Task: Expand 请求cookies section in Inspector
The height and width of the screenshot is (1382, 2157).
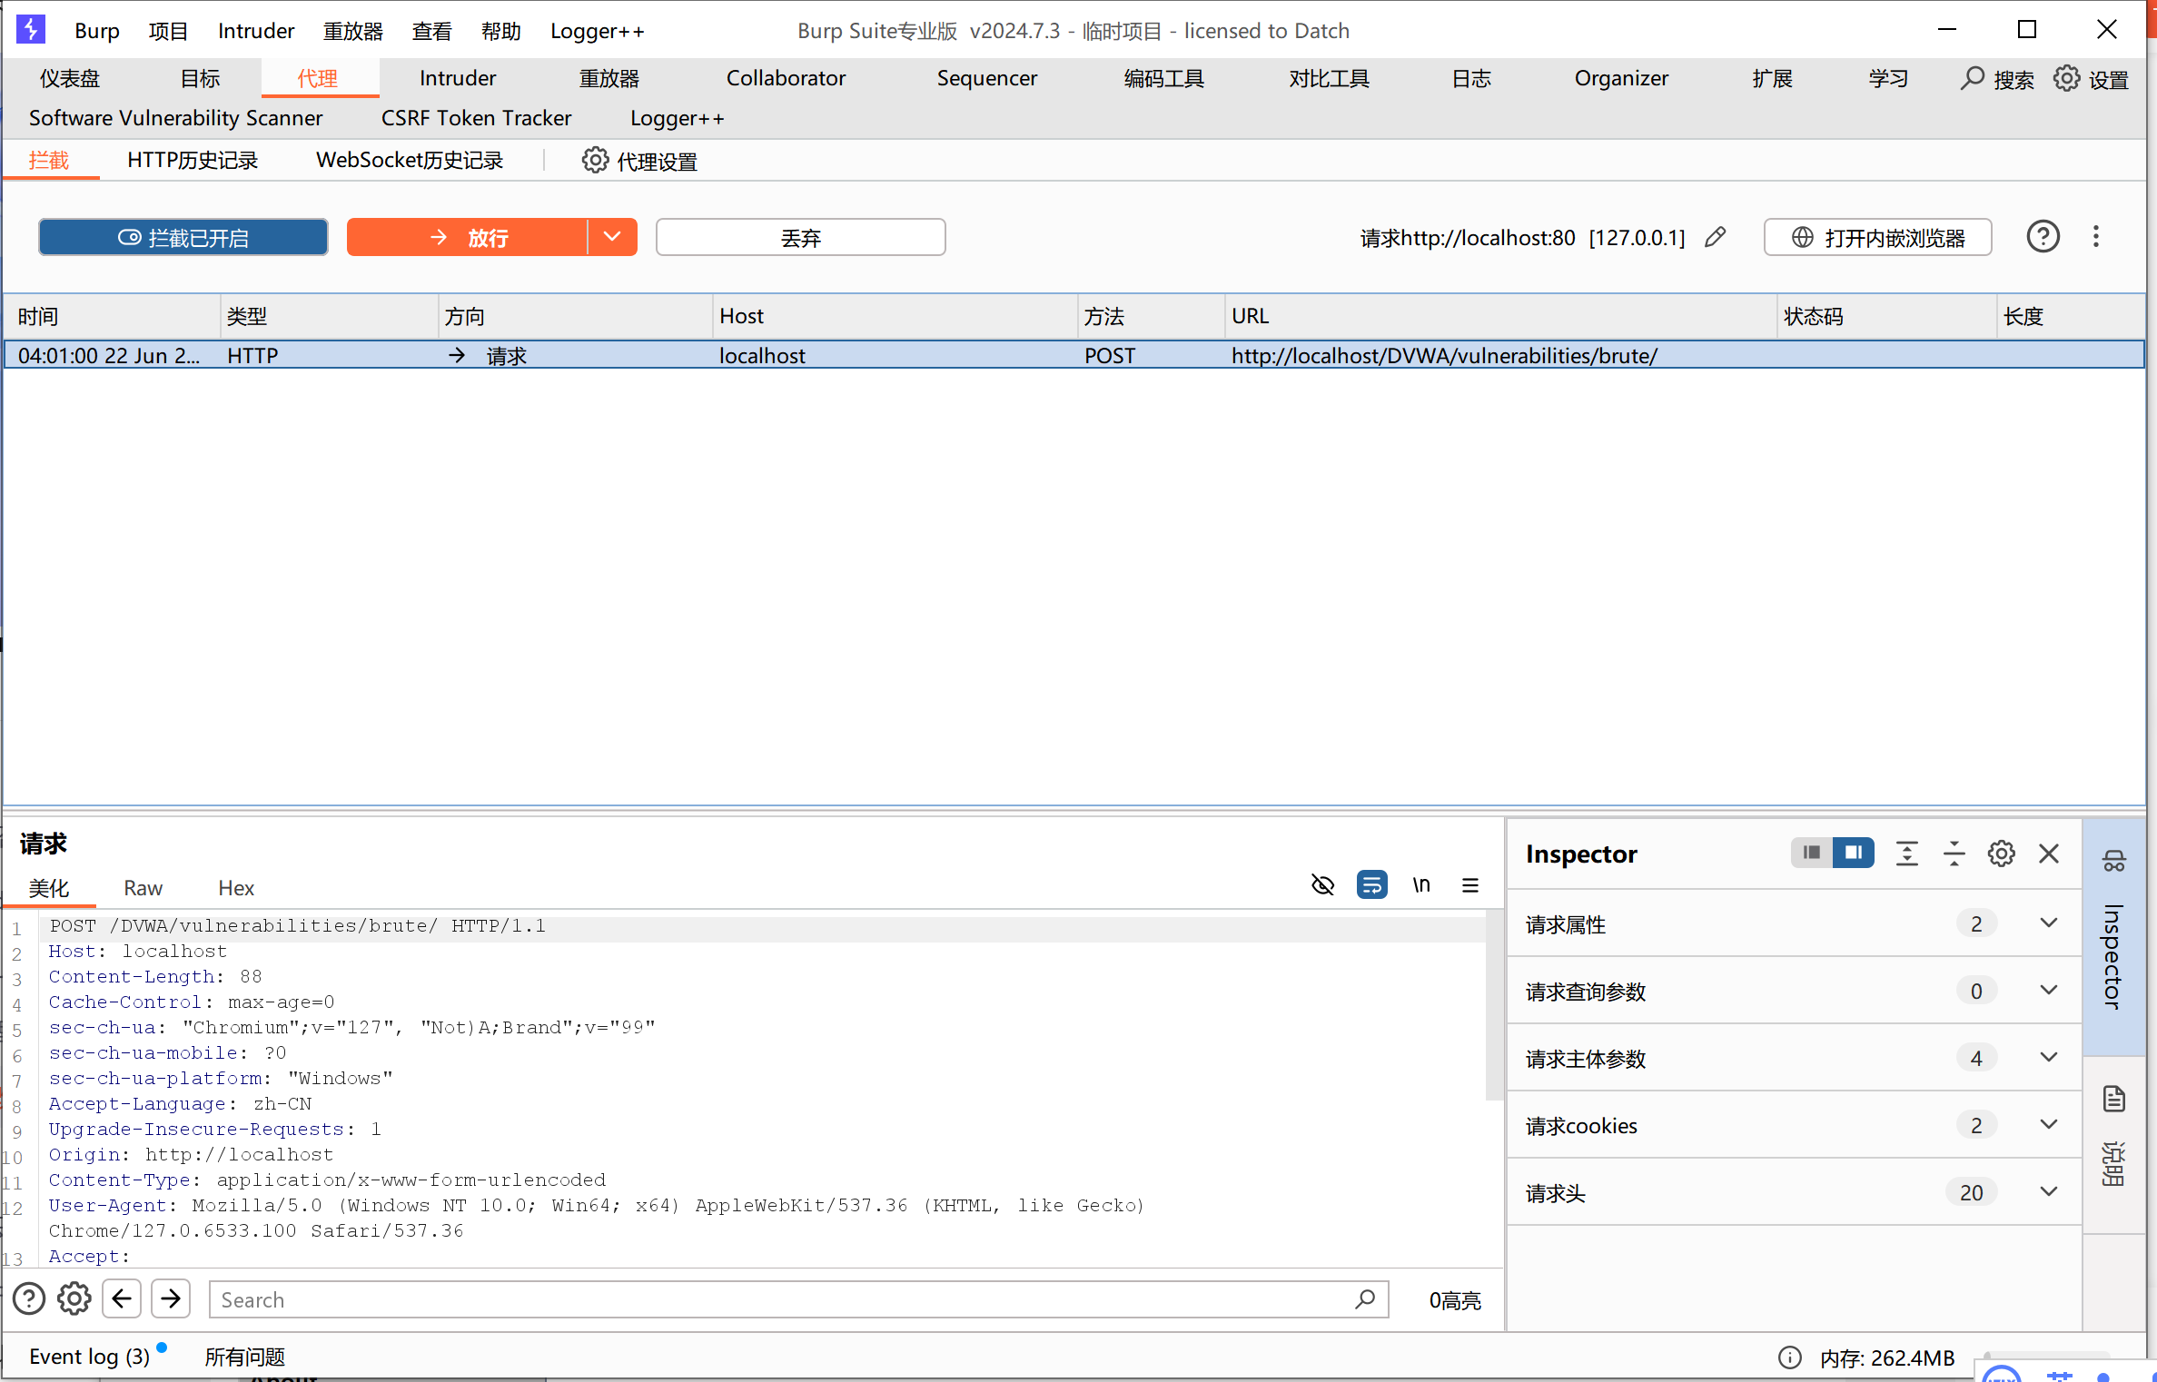Action: coord(2048,1125)
